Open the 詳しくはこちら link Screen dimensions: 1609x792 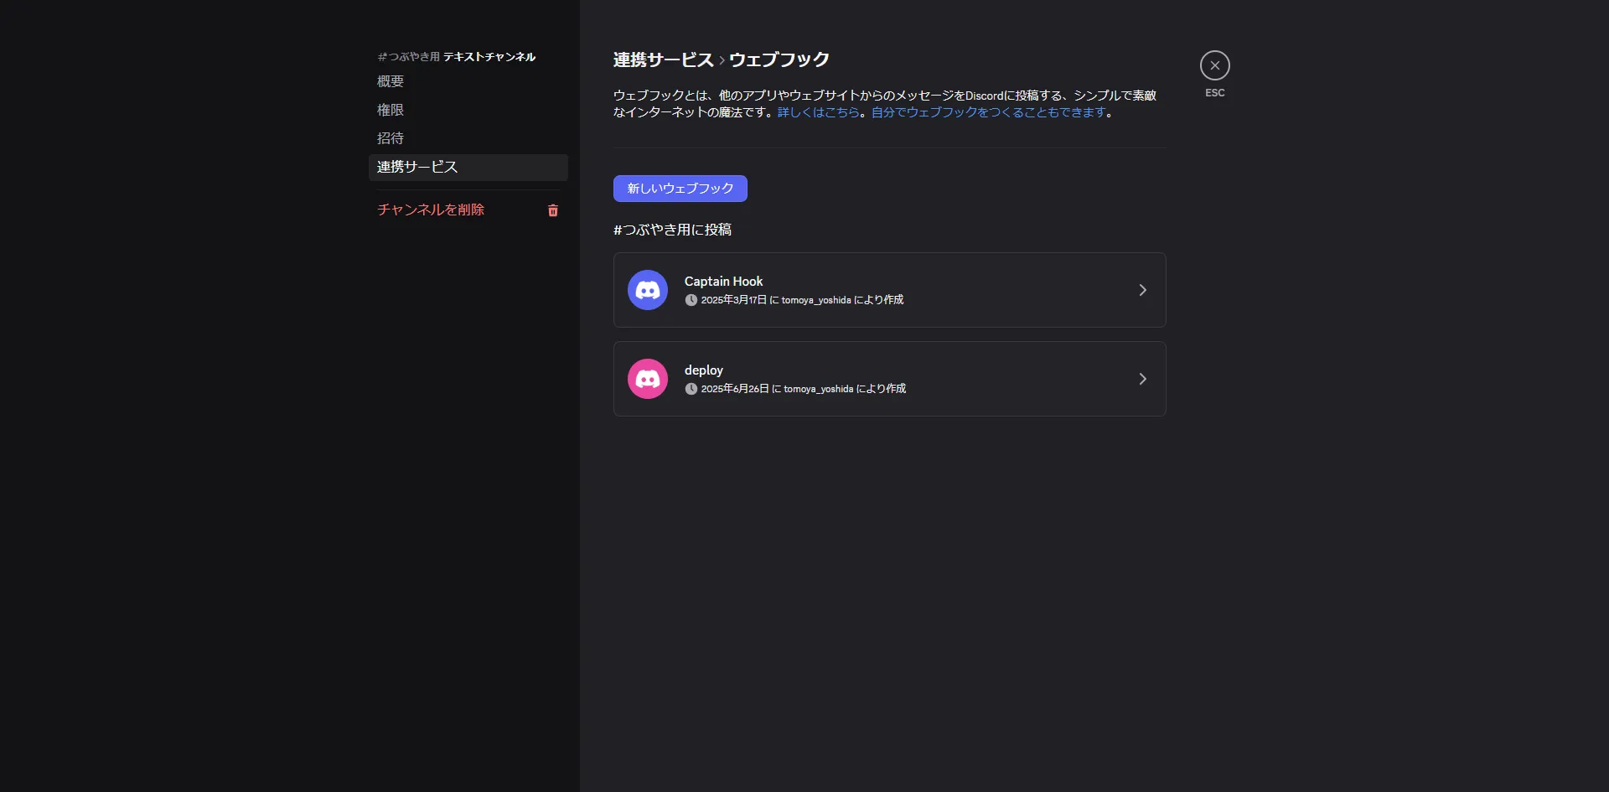[819, 112]
